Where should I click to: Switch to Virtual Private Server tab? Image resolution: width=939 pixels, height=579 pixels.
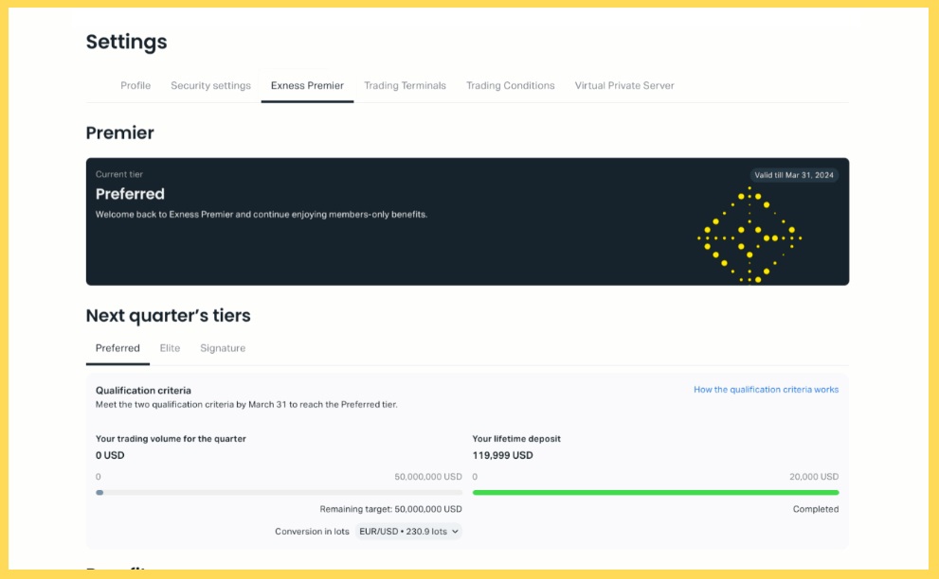point(624,86)
